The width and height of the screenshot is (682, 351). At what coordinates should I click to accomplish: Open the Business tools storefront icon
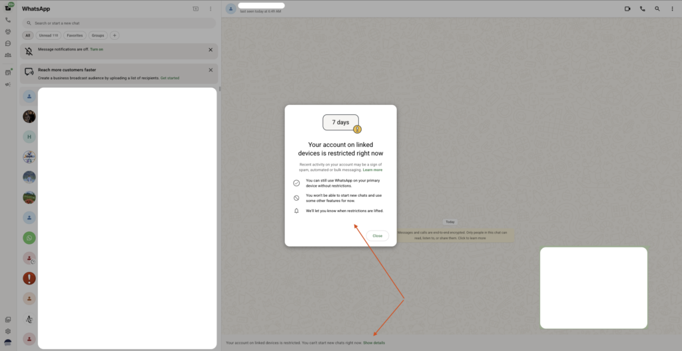coord(8,72)
